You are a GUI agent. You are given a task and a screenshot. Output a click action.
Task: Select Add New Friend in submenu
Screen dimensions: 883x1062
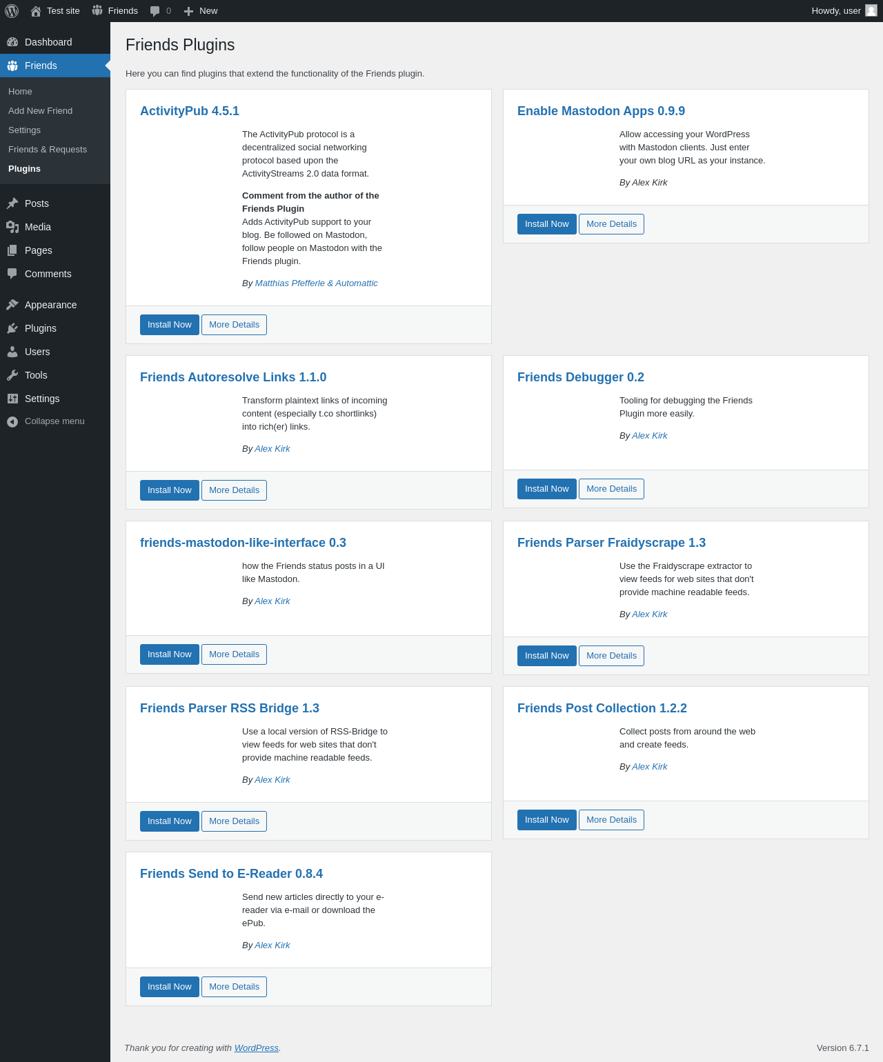[40, 111]
